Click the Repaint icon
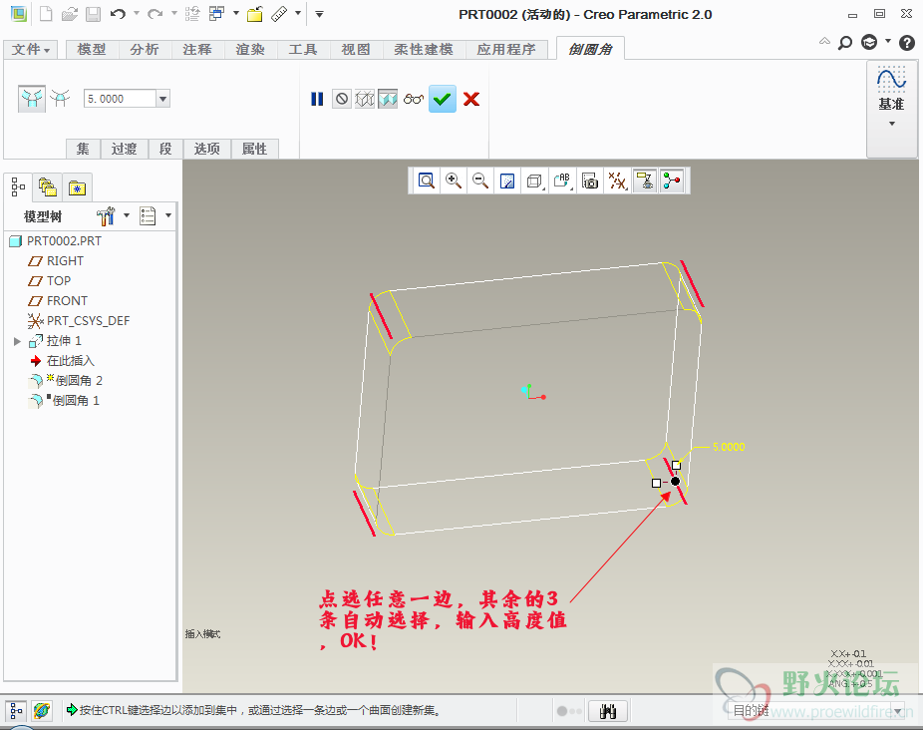 (507, 181)
